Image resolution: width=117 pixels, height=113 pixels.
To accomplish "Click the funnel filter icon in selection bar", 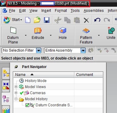I will point(100,50).
